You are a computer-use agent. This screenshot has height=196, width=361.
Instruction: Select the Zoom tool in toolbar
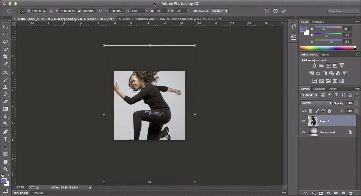click(5, 169)
